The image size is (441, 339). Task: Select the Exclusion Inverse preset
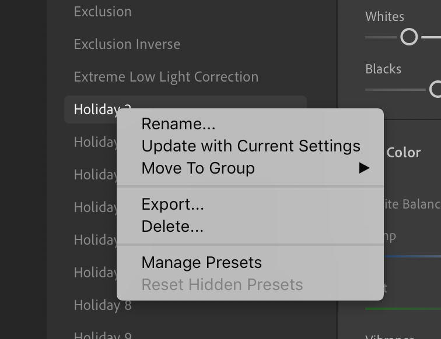(x=127, y=44)
